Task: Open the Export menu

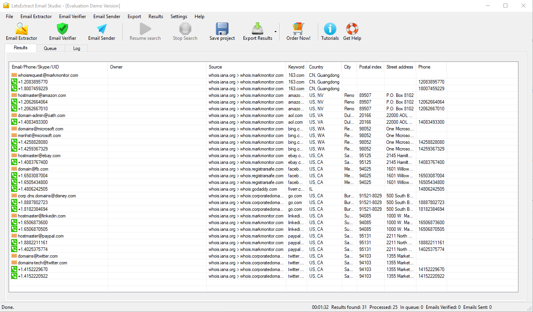Action: tap(134, 17)
